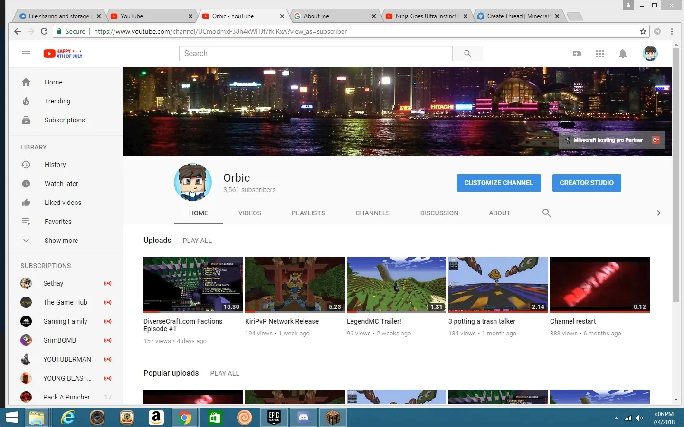Open the Channel restart video thumbnail

point(600,285)
